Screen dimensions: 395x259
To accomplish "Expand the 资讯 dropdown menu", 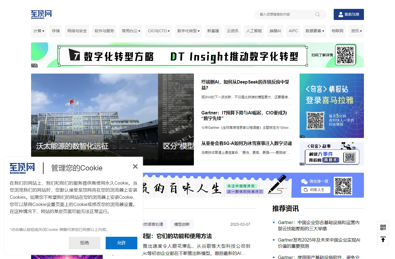I will coord(356,31).
